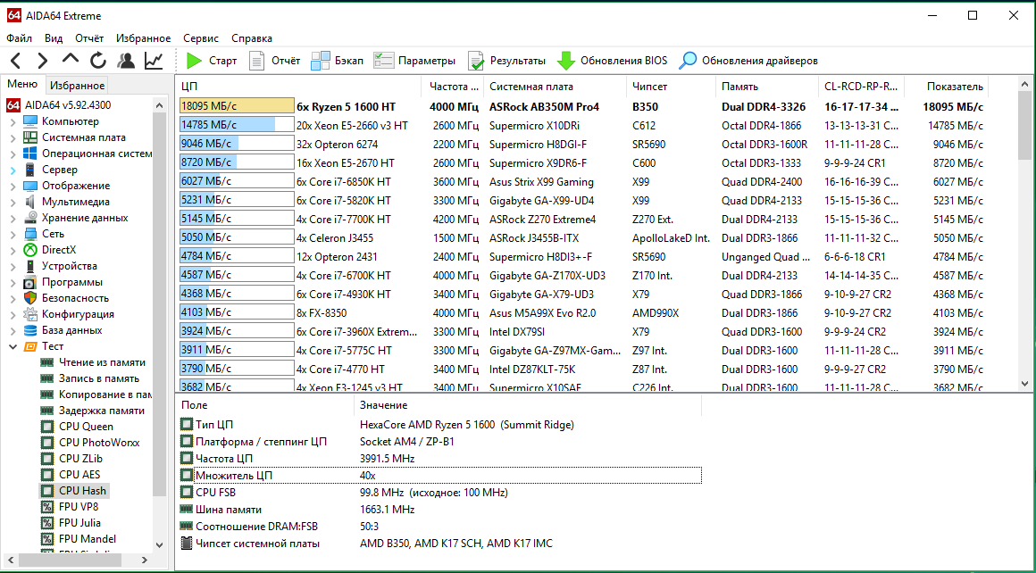Viewport: 1036px width, 573px height.
Task: Expand the Хранение данных node
Action: (13, 218)
